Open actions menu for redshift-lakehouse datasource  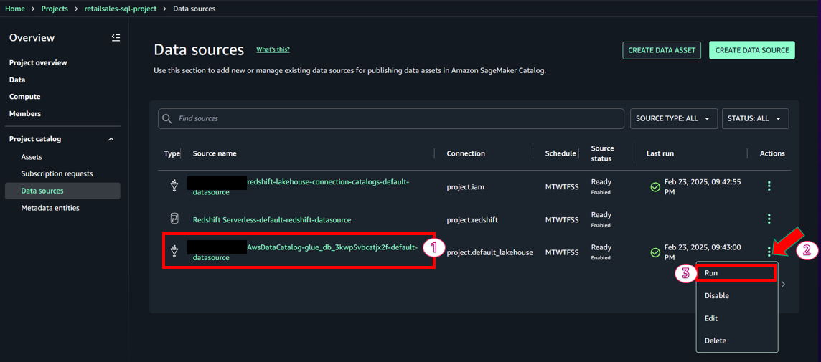click(x=769, y=186)
